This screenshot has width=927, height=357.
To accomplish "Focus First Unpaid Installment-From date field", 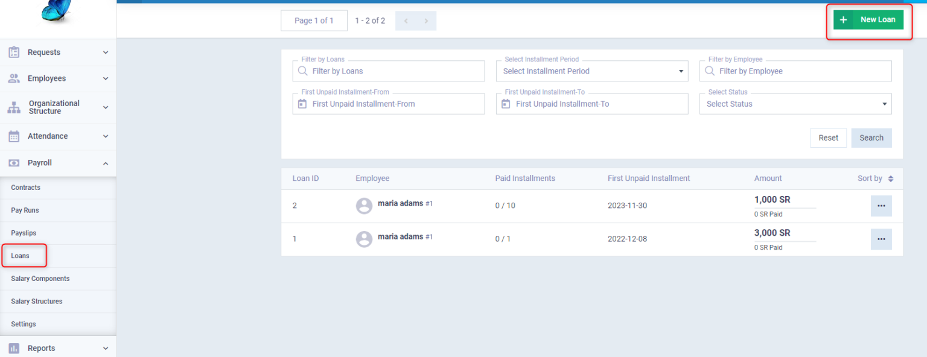I will pyautogui.click(x=389, y=104).
